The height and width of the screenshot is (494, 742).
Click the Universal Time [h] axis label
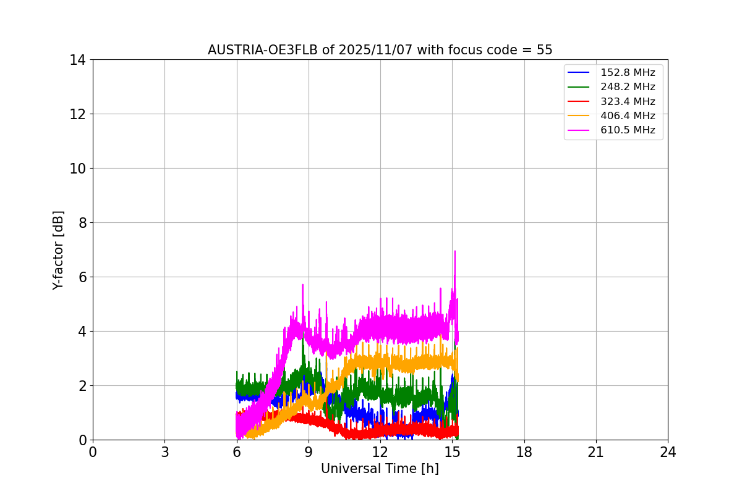tap(380, 469)
